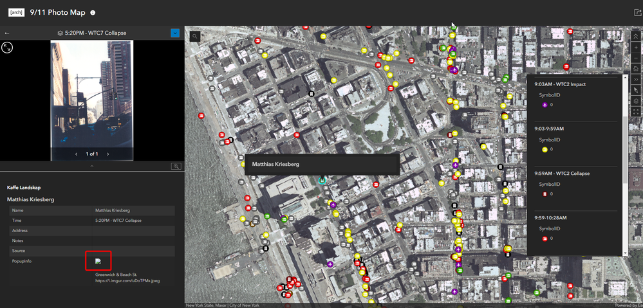Enter fullscreen map view with the corner-brackets button
Image resolution: width=643 pixels, height=308 pixels.
click(x=636, y=111)
